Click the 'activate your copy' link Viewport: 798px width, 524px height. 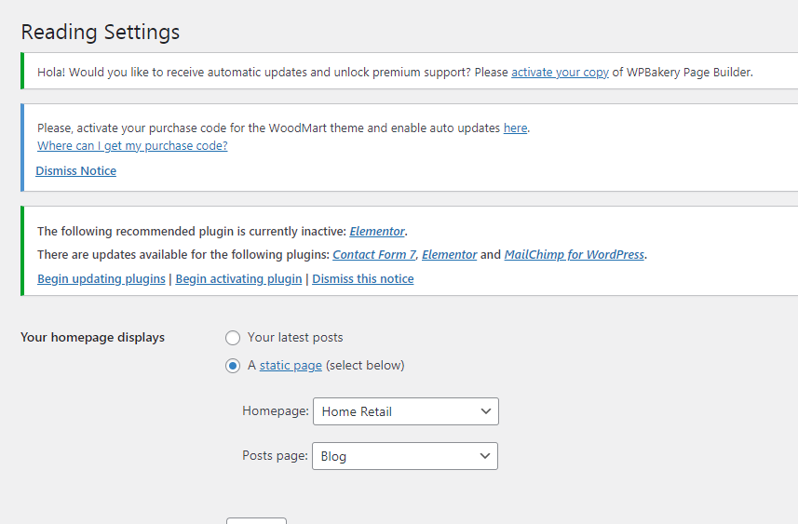click(560, 72)
